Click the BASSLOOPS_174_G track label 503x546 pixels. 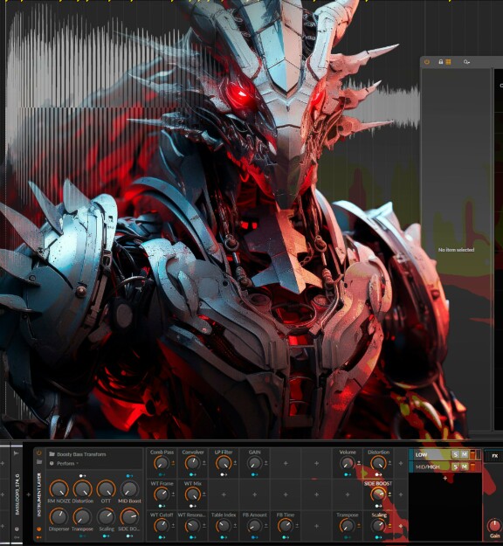tap(17, 494)
